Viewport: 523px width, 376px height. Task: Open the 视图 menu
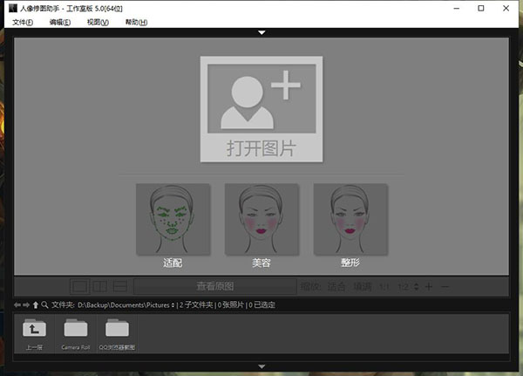coord(98,23)
